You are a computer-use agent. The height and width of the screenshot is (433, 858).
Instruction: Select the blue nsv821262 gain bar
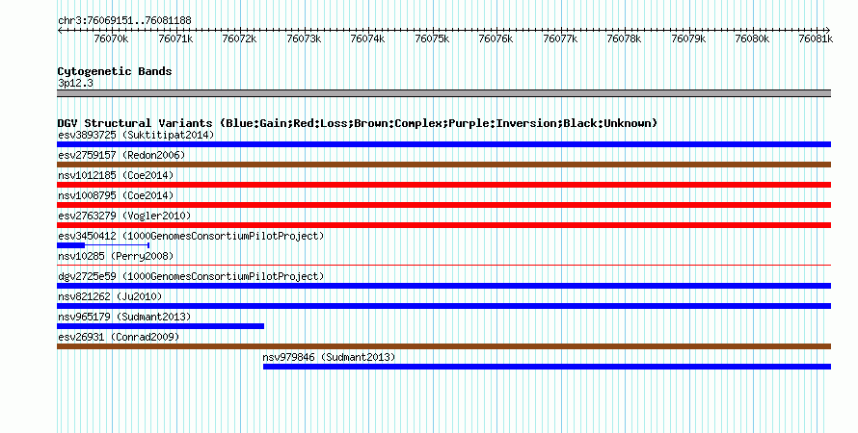(x=443, y=306)
